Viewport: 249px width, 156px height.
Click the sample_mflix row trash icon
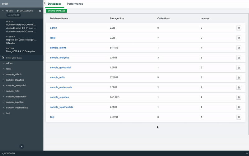pos(239,78)
